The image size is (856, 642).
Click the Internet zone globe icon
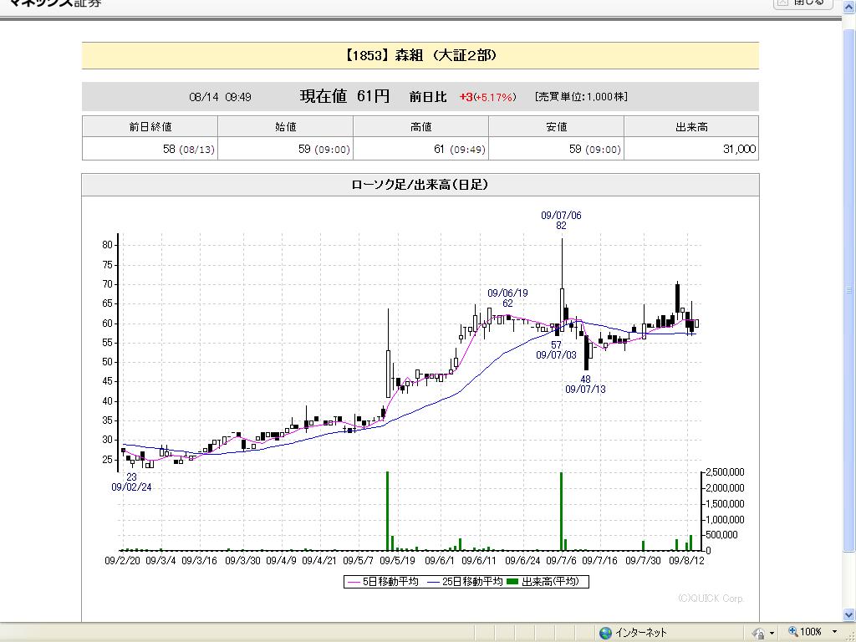point(605,633)
